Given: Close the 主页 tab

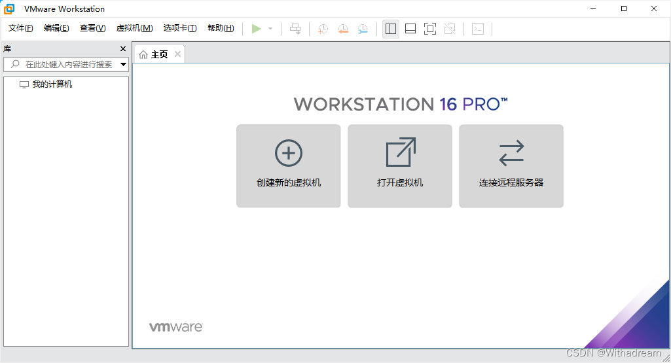Looking at the screenshot, I should pyautogui.click(x=177, y=54).
